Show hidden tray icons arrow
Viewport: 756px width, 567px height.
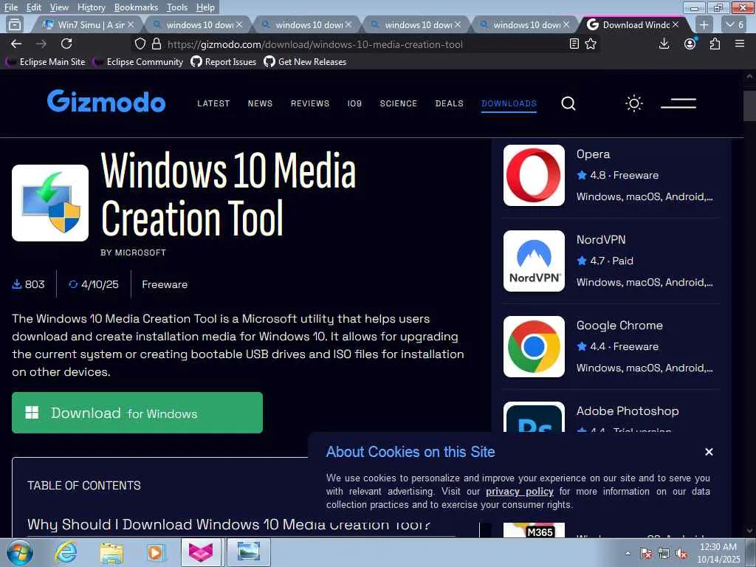628,553
